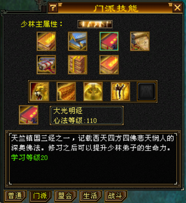The width and height of the screenshot is (186, 203).
Task: Open the 普通 tab
Action: [15, 196]
